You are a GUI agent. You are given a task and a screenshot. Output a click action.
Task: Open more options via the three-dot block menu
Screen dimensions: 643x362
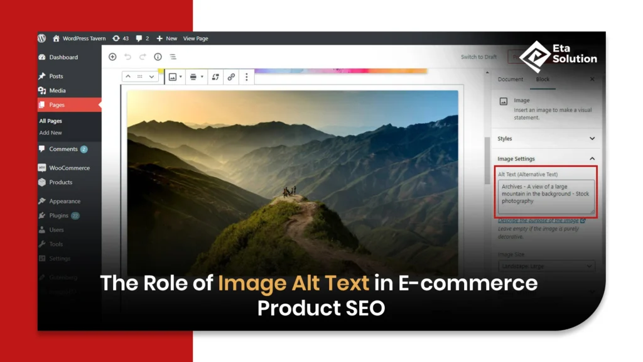246,76
